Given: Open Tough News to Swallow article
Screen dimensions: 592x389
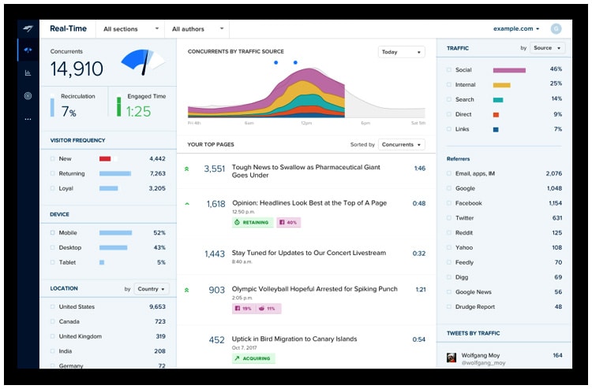Looking at the screenshot, I should click(305, 171).
